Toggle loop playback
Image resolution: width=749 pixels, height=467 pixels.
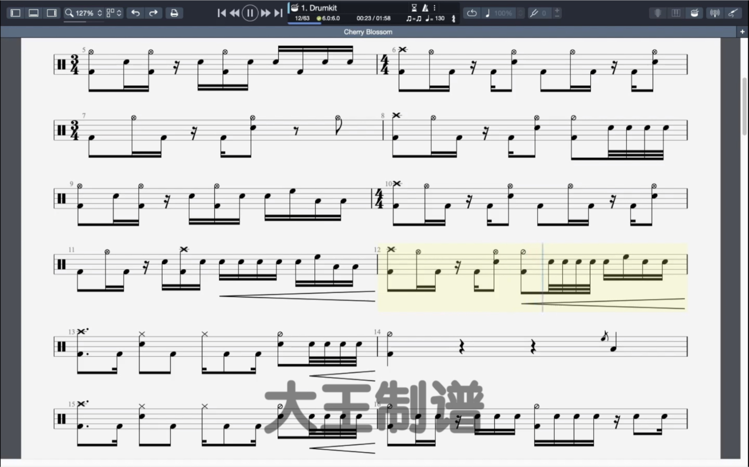tap(472, 13)
